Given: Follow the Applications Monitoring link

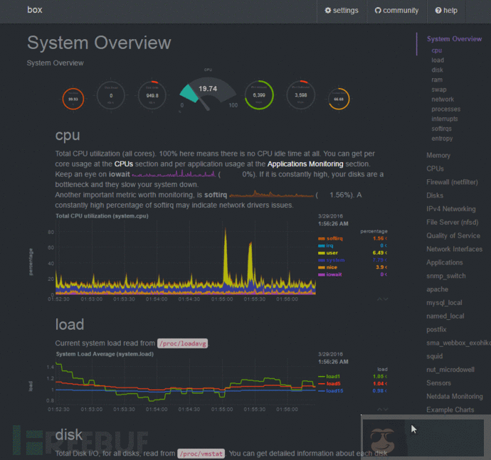Looking at the screenshot, I should [305, 164].
